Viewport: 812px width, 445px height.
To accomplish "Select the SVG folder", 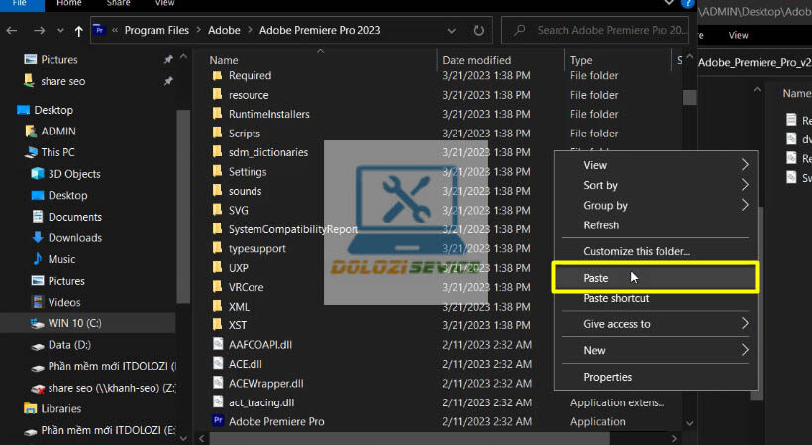I will point(239,210).
